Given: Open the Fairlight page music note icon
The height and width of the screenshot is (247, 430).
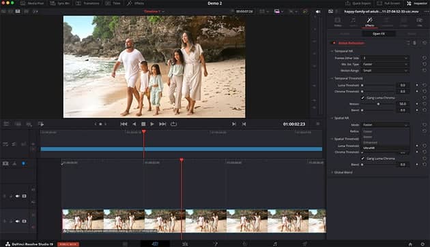Looking at the screenshot, I should [275, 244].
